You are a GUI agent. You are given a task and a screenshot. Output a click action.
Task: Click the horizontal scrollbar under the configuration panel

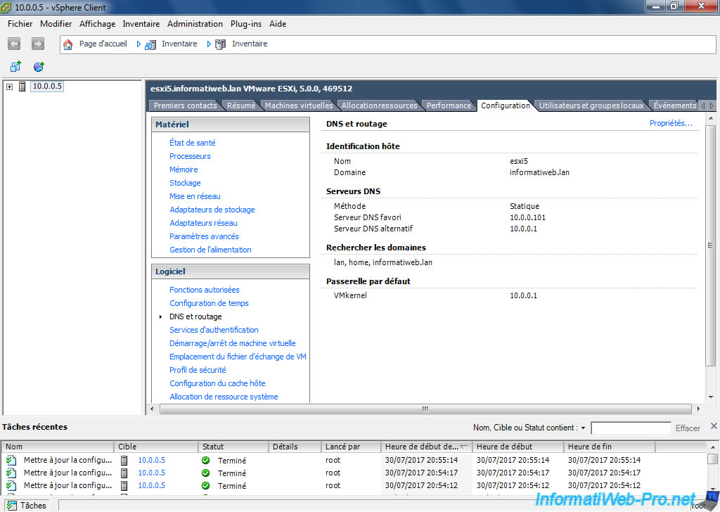425,409
